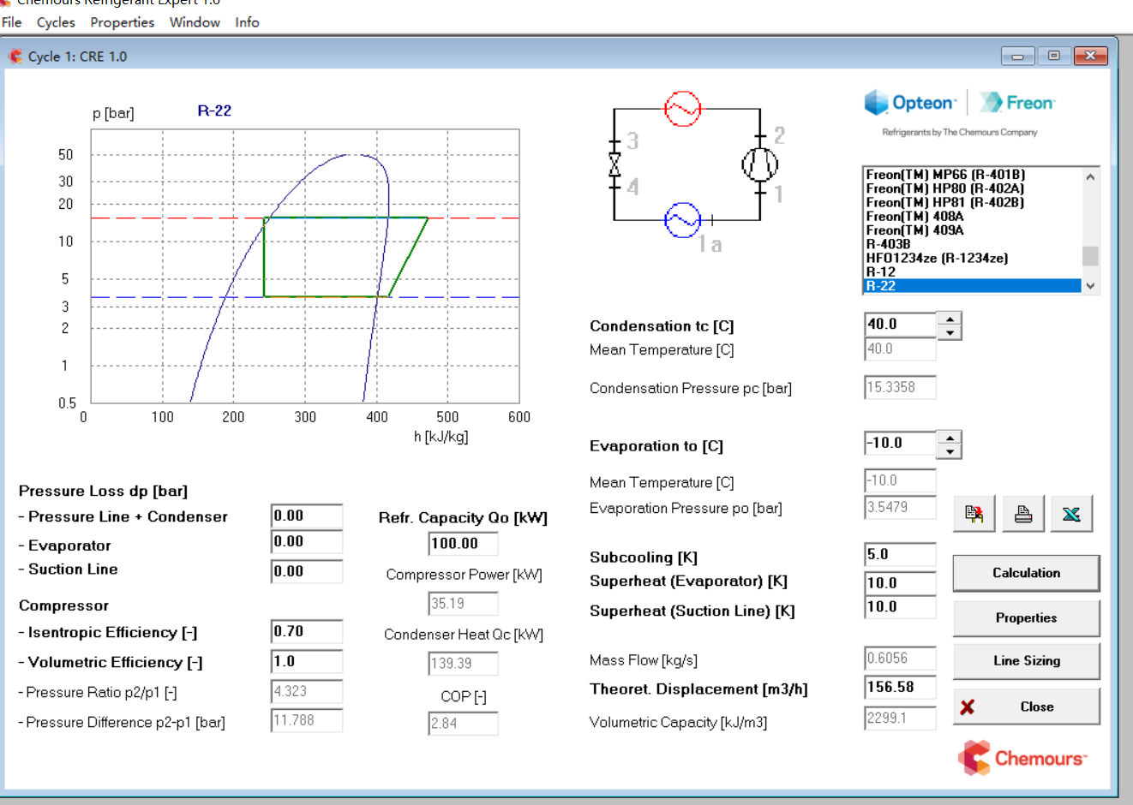Click the Superheat (Evaporator) input field
The image size is (1133, 805).
[900, 583]
